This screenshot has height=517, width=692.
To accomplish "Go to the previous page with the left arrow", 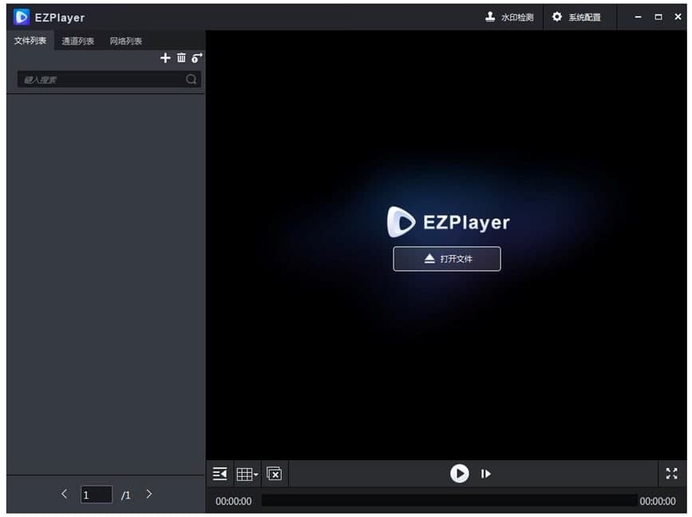I will [64, 495].
